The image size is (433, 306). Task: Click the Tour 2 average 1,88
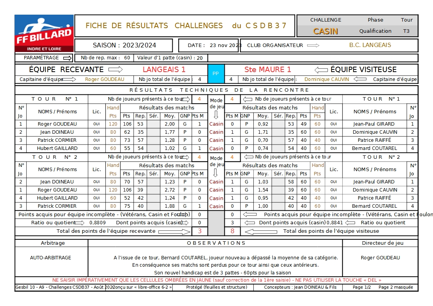tap(170, 206)
